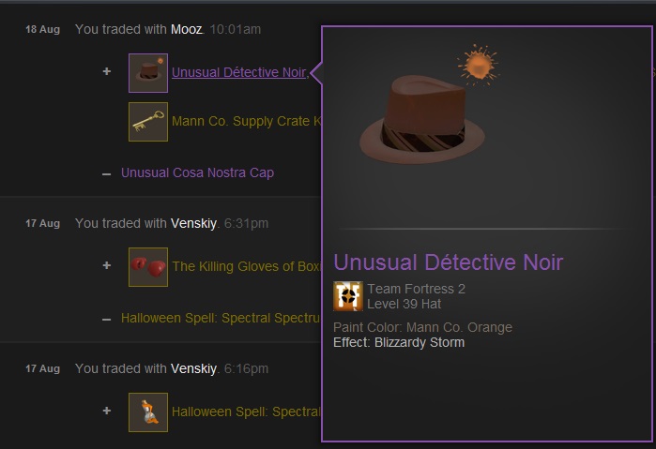Click the Halloween Spell item icon
The width and height of the screenshot is (656, 449).
148,412
